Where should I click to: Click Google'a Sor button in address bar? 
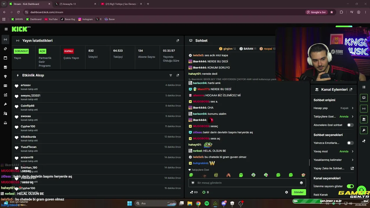pyautogui.click(x=316, y=12)
